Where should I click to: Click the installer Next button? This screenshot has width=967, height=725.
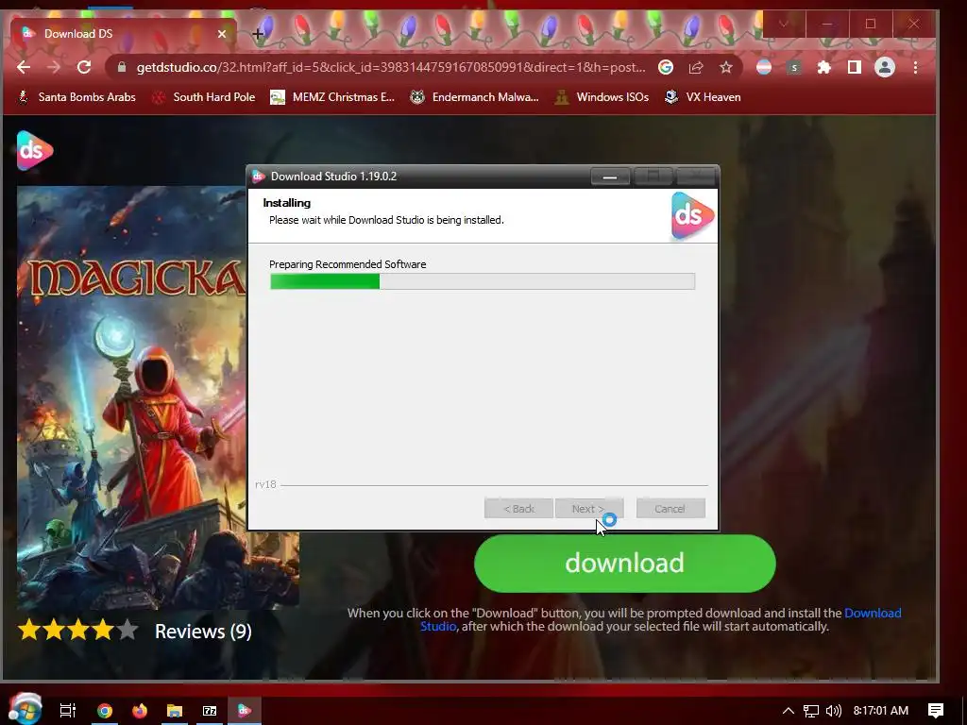pos(589,509)
